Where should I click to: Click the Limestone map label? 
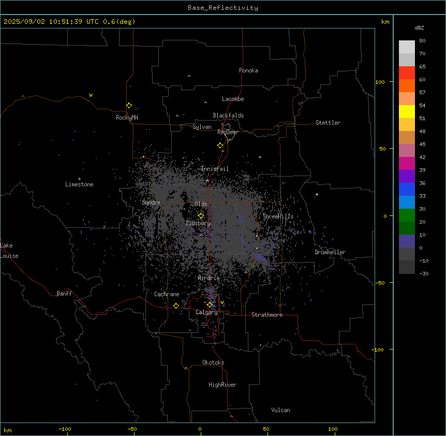(x=79, y=184)
